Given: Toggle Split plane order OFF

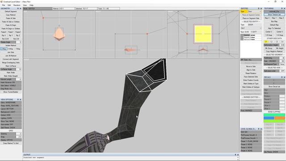Looking at the screenshot, I should [x=274, y=71].
